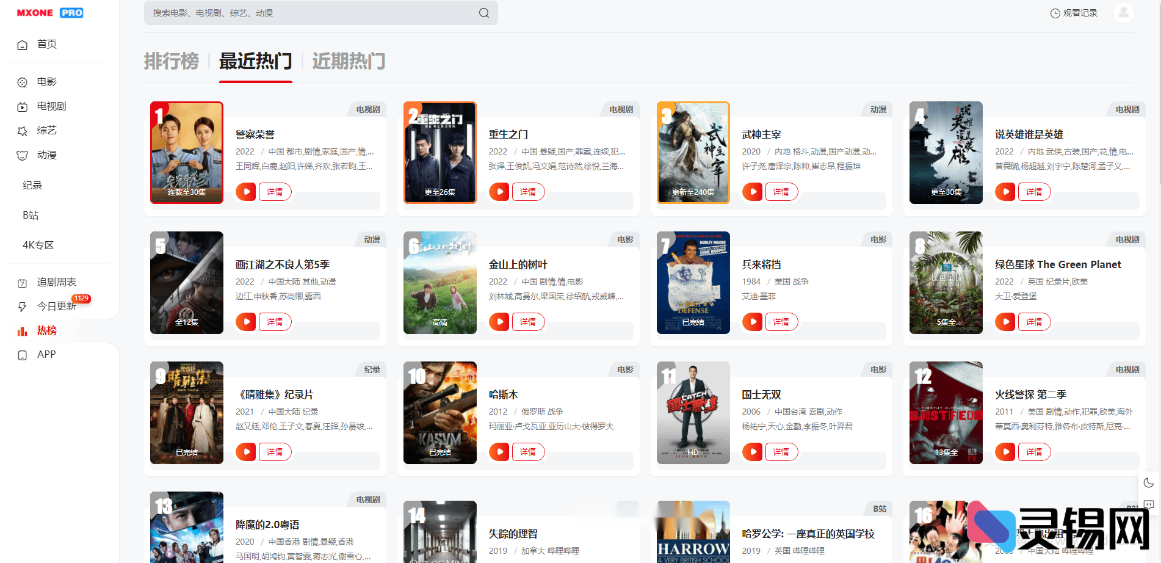This screenshot has height=563, width=1161.
Task: Select the 热榜 chart icon in sidebar
Action: pyautogui.click(x=22, y=330)
